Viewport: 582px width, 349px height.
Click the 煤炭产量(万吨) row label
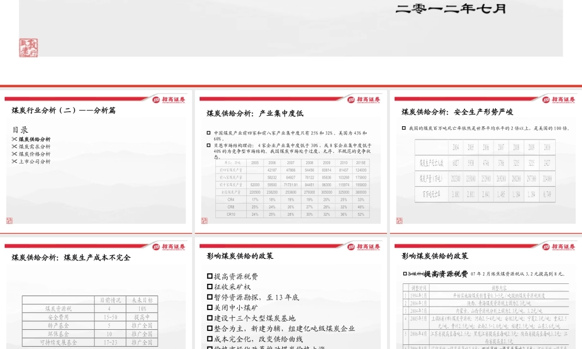click(432, 179)
